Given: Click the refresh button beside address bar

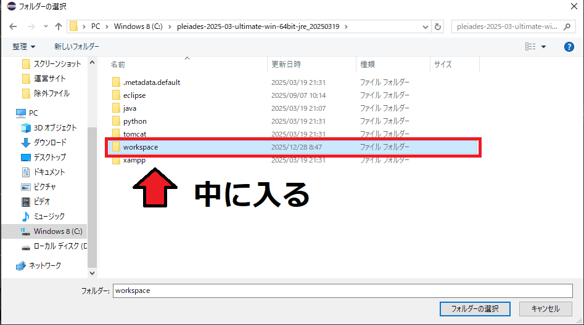Looking at the screenshot, I should pyautogui.click(x=438, y=26).
